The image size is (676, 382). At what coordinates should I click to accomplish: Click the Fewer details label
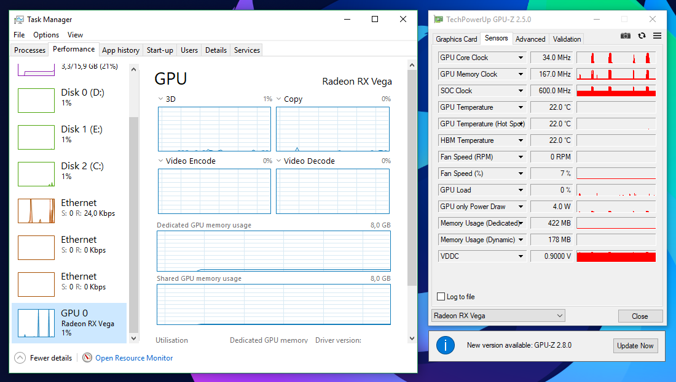(x=51, y=358)
